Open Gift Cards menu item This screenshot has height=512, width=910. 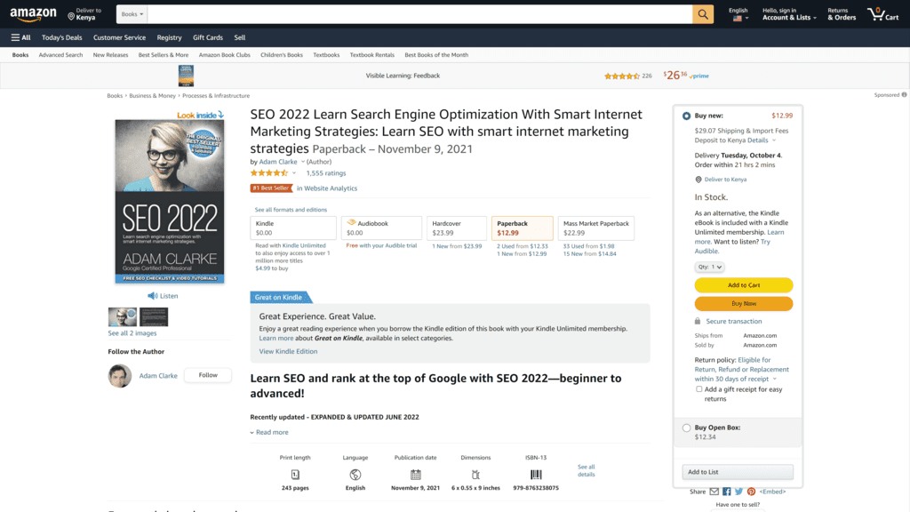[208, 37]
